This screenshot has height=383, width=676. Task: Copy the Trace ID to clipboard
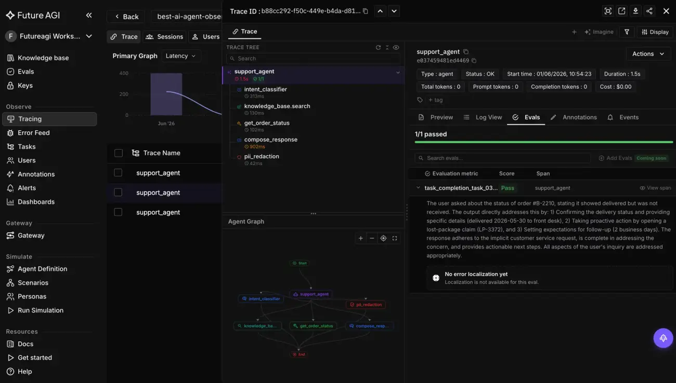tap(366, 11)
